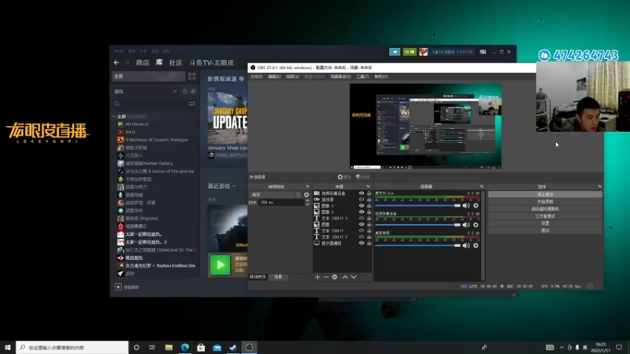
Task: Pop out the 混音器 dock panel icon
Action: tap(481, 186)
